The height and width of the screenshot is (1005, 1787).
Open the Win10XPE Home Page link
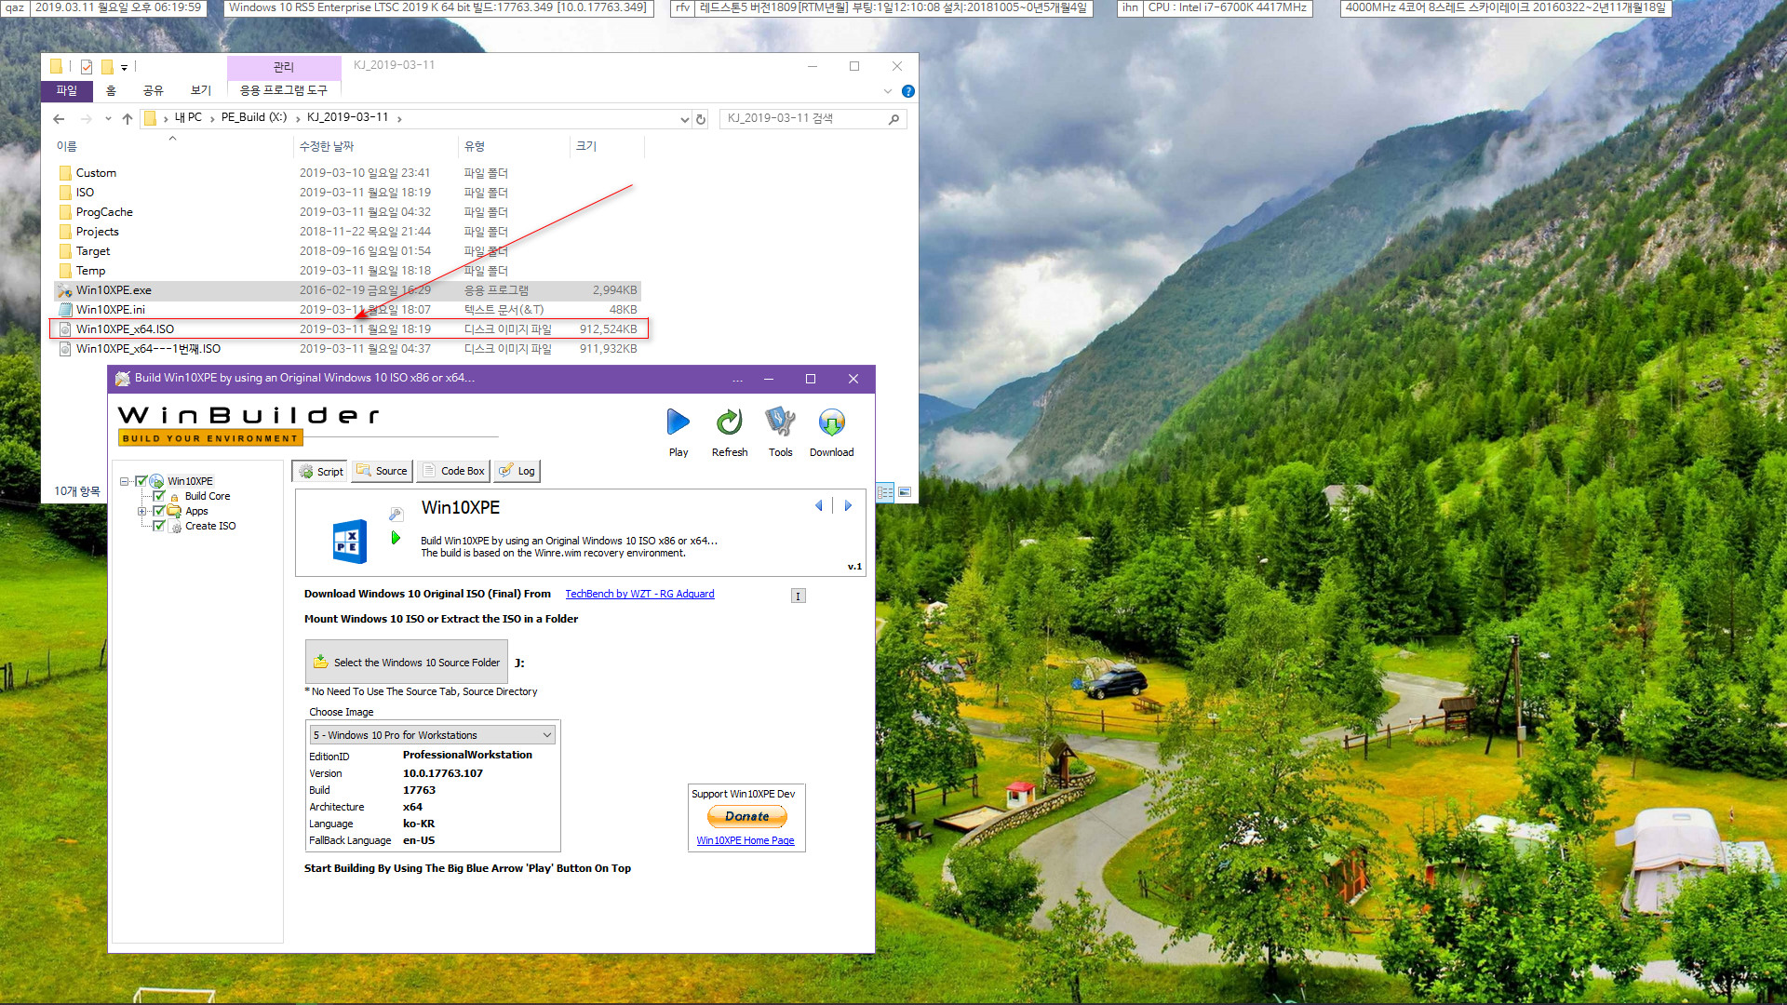tap(746, 841)
